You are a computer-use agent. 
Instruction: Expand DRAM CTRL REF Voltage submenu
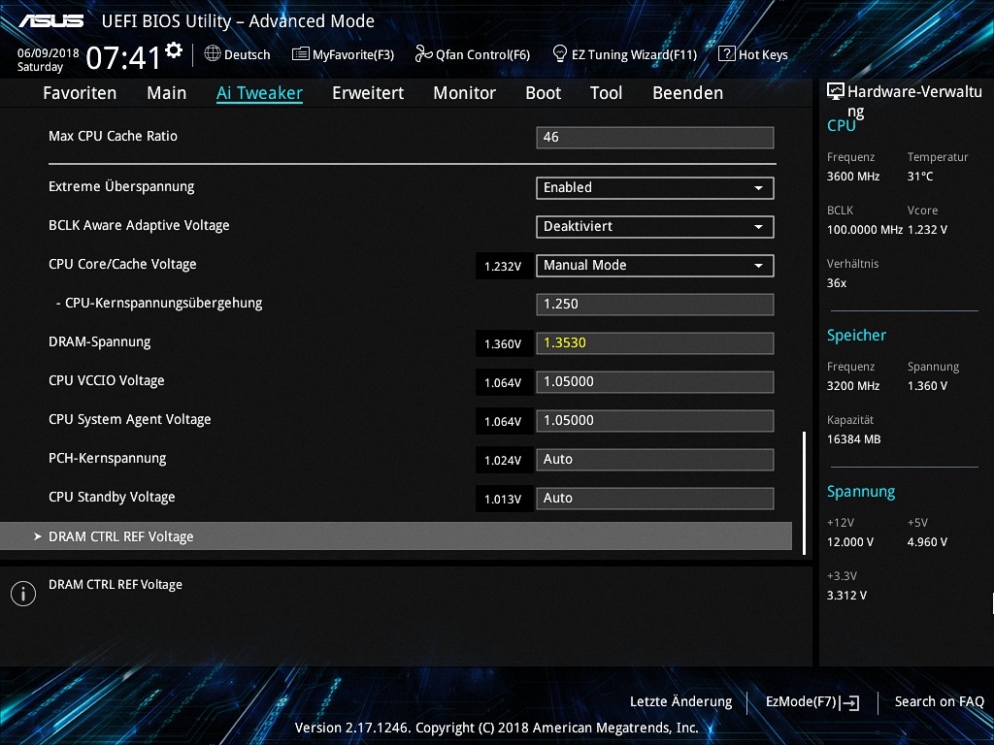click(396, 536)
